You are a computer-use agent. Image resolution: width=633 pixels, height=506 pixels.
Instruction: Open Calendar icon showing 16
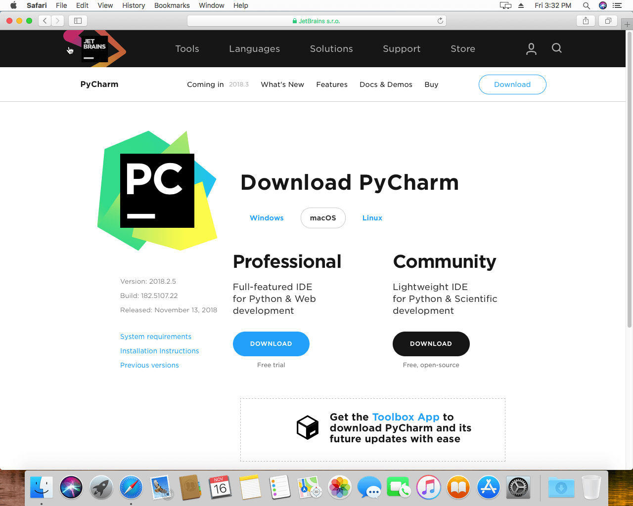point(220,488)
